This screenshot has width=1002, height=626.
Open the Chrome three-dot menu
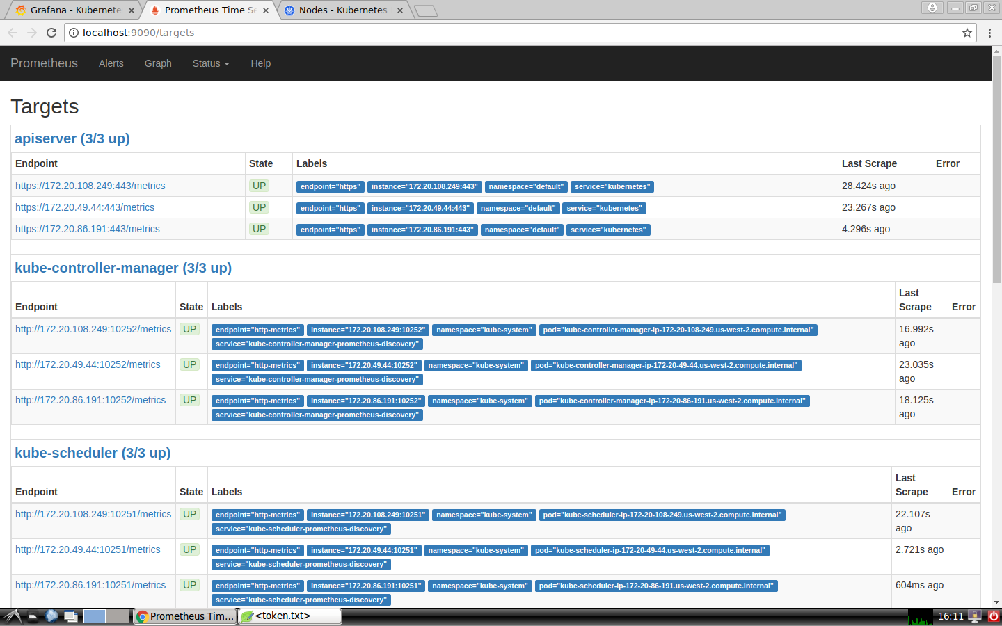(989, 33)
